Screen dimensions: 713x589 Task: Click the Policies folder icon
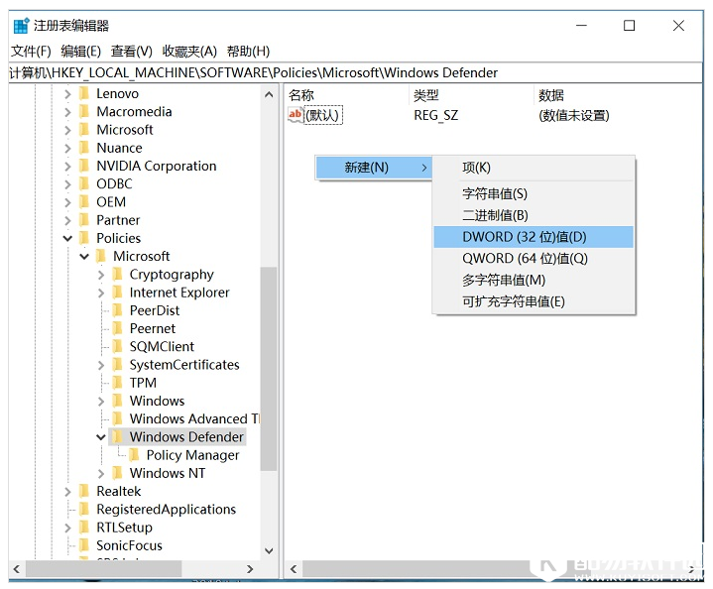(x=84, y=238)
